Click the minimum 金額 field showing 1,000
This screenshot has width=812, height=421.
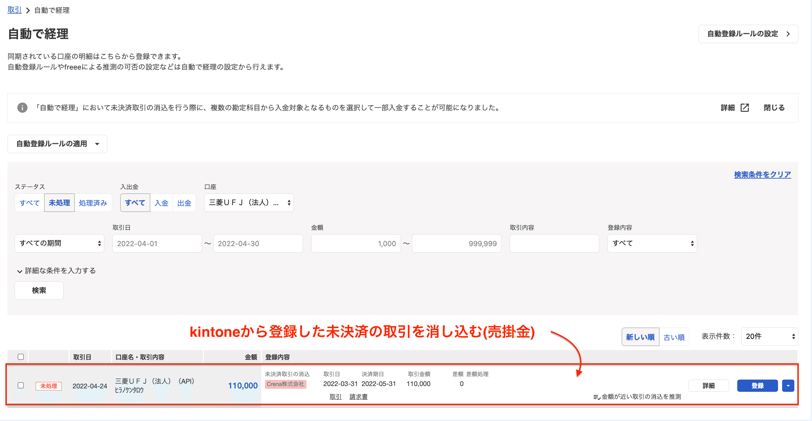(x=356, y=243)
